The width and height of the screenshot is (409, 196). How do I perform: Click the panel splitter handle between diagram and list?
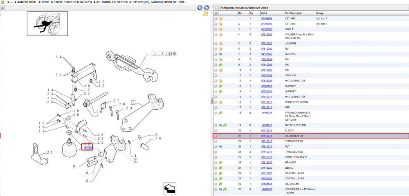(212, 101)
